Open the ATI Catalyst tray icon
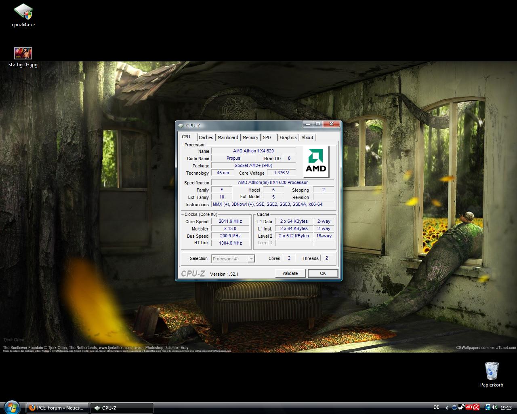Viewport: 517px width, 414px height. 469,408
